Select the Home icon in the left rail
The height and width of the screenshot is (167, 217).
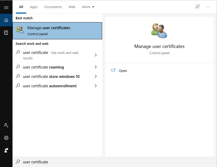point(6,19)
